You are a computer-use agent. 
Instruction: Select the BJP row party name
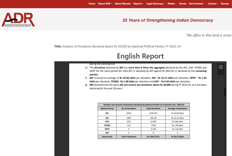[x=107, y=113]
